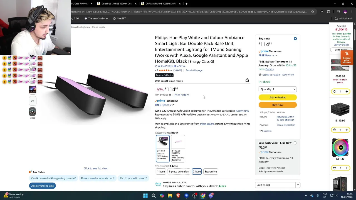356x200 pixels.
Task: Open the Quantity dropdown
Action: (x=278, y=89)
